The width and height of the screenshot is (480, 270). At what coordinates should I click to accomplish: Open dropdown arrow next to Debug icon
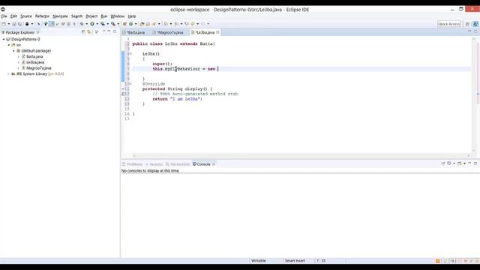[x=87, y=24]
